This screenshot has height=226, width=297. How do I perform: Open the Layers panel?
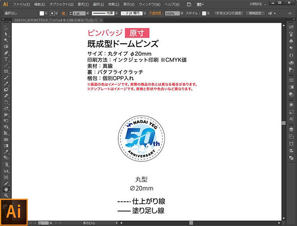click(x=291, y=129)
